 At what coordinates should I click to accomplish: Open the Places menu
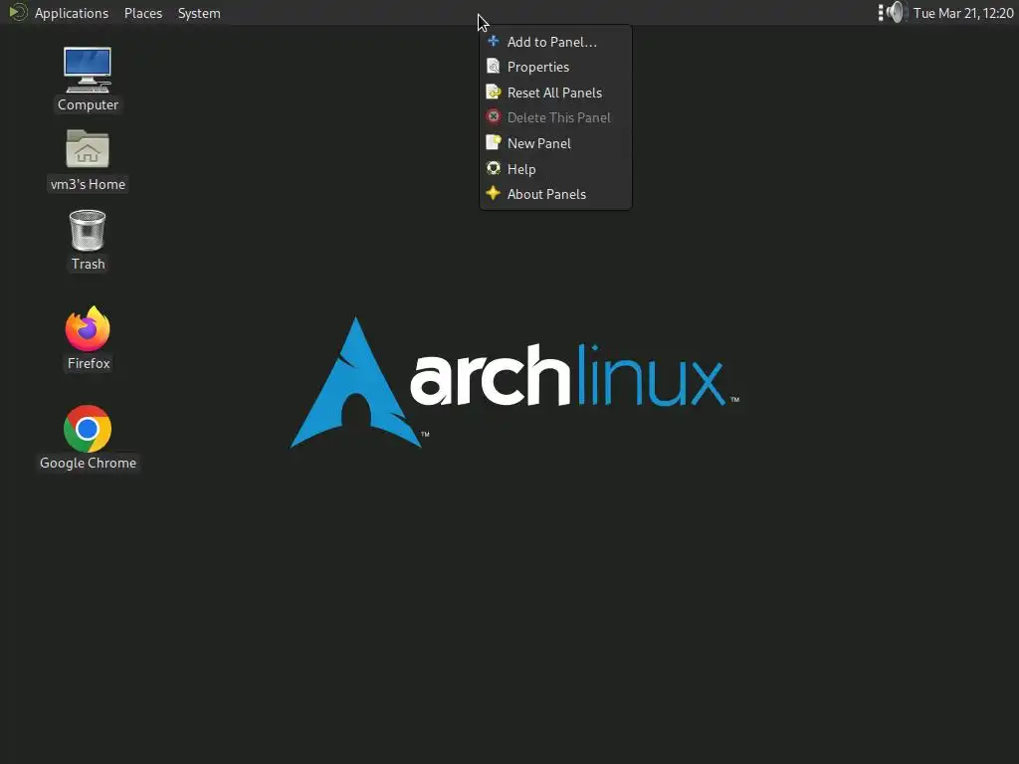(x=143, y=13)
